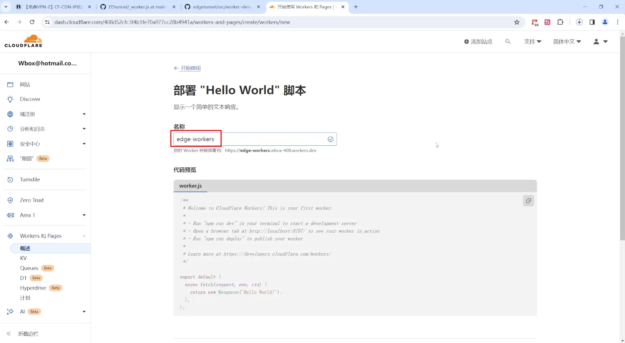Open the tab search dropdown in Chrome
625x343 pixels.
[6, 7]
